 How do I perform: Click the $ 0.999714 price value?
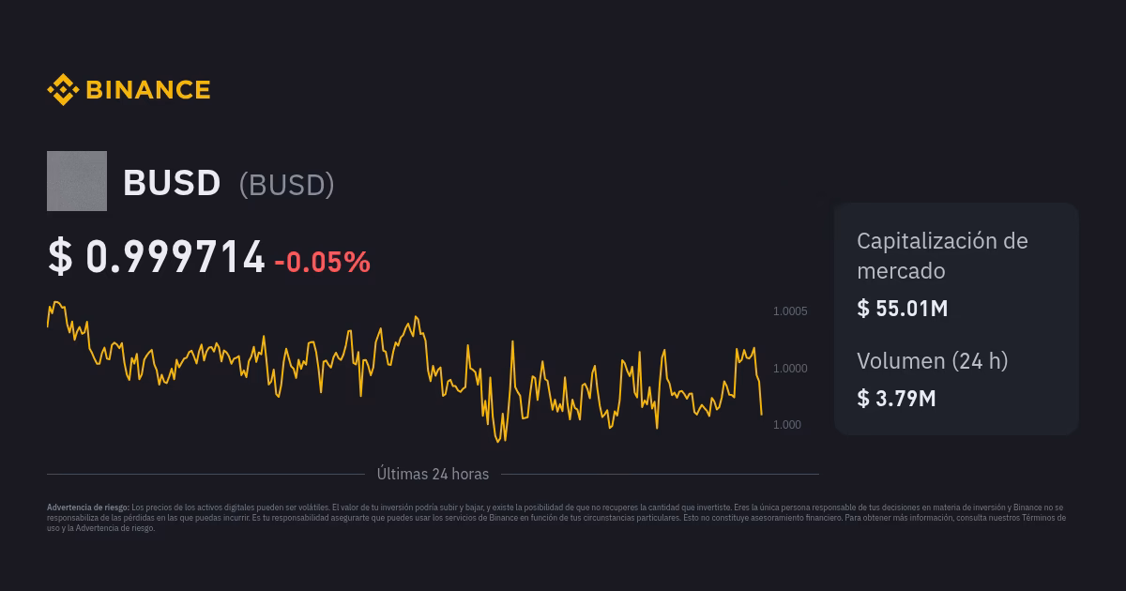coord(157,257)
